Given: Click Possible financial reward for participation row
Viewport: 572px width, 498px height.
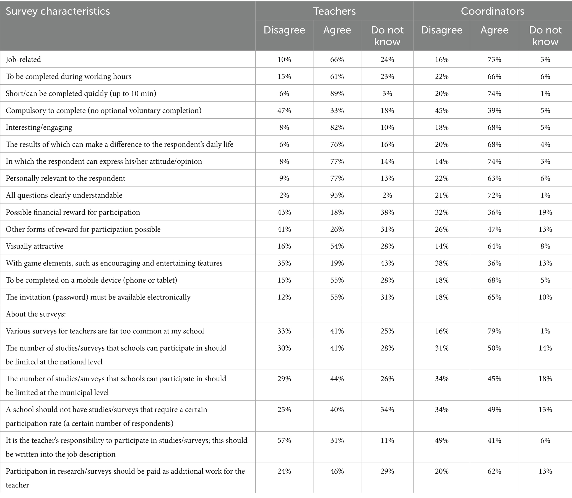Looking at the screenshot, I should coord(73,212).
